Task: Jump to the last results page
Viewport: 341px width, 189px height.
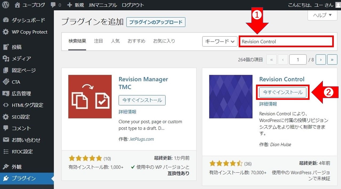Action: [332, 60]
